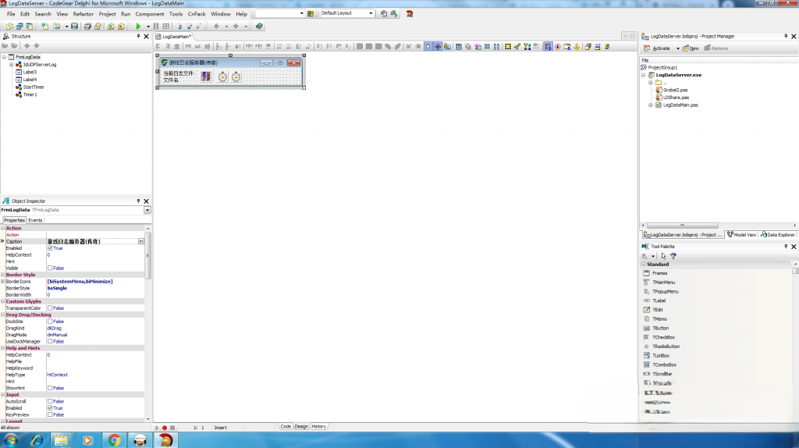Open the Refactor menu
Image resolution: width=799 pixels, height=448 pixels.
(83, 14)
